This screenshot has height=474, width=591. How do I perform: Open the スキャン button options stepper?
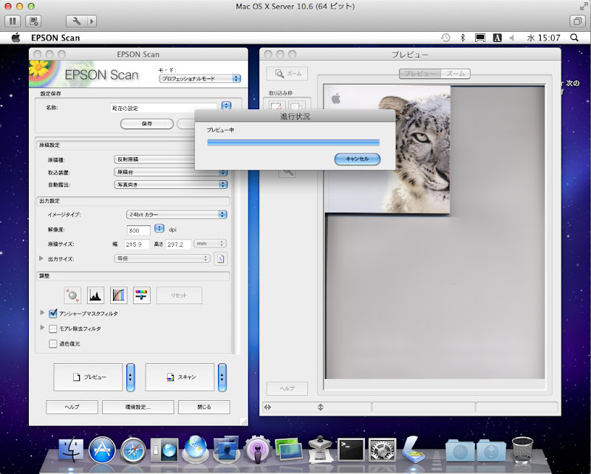pos(222,377)
